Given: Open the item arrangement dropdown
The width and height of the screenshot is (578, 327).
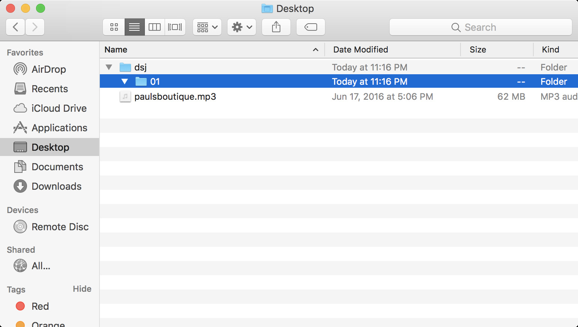Looking at the screenshot, I should (207, 27).
